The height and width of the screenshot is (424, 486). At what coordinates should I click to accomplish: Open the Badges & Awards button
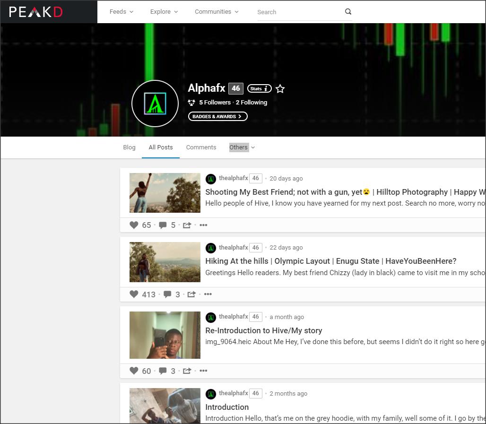click(x=217, y=117)
